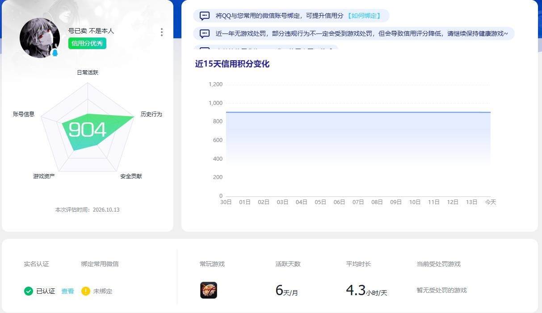Click the 游戏资产 radar label
542x313 pixels.
(x=44, y=176)
